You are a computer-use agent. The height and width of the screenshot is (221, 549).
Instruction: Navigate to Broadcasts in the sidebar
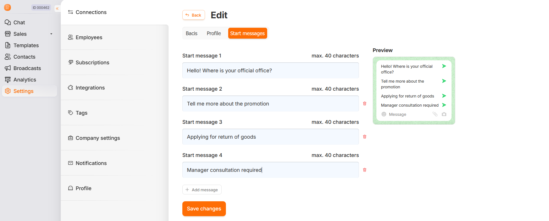27,68
